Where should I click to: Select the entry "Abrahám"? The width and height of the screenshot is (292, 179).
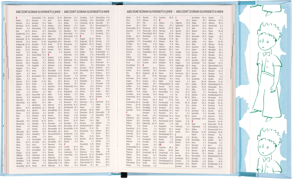click(x=20, y=26)
